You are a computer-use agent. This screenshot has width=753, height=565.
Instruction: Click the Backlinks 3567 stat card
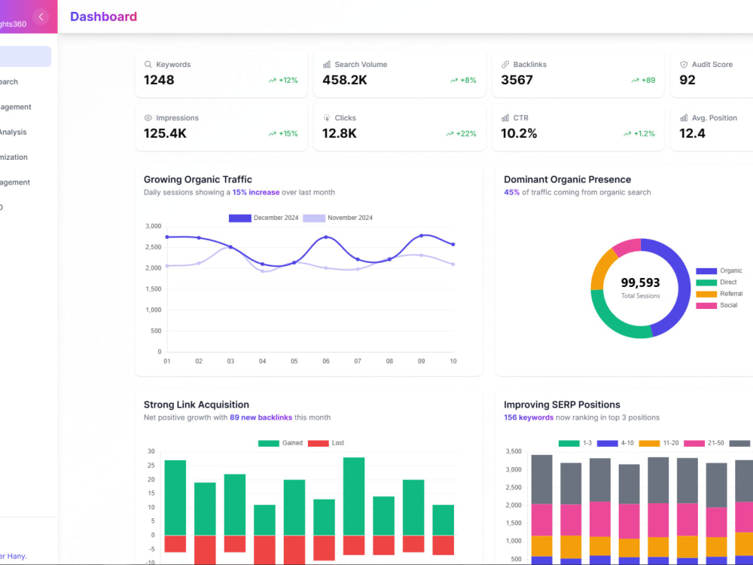pyautogui.click(x=578, y=74)
